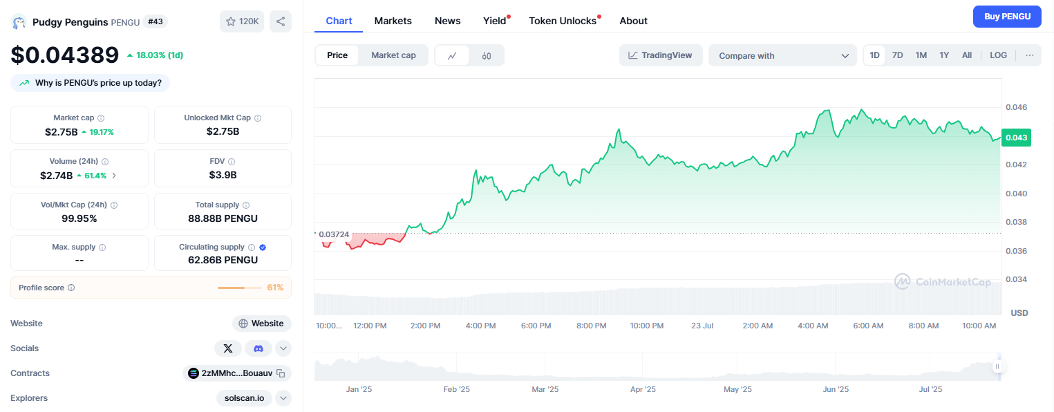
Task: Select Market cap chart toggle
Action: click(393, 55)
